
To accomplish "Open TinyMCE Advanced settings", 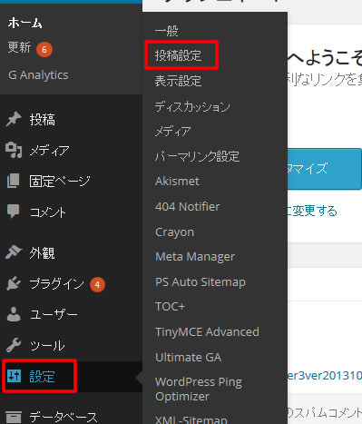I will pyautogui.click(x=207, y=332).
